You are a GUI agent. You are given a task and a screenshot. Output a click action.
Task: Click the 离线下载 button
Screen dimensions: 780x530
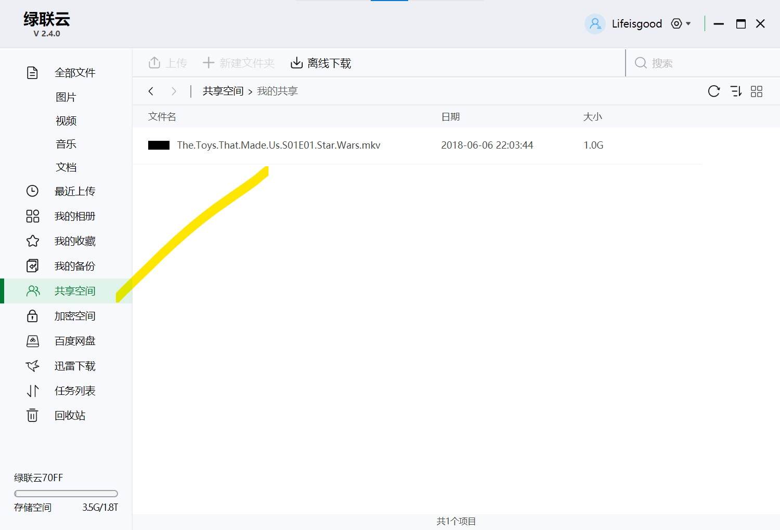(x=321, y=63)
